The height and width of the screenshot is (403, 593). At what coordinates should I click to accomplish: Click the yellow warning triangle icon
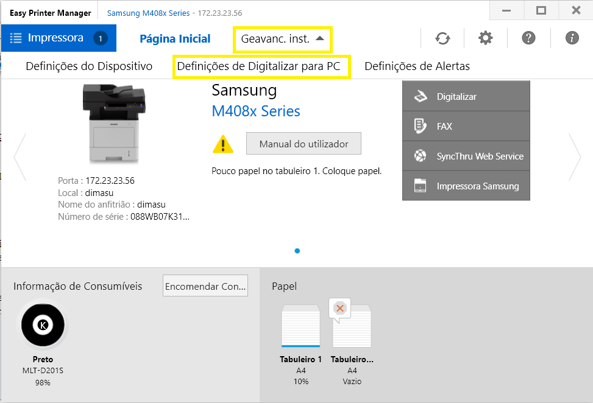coord(223,144)
